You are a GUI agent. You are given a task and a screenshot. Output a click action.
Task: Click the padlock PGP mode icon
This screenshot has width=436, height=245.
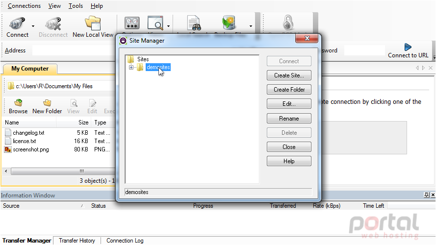point(288,23)
